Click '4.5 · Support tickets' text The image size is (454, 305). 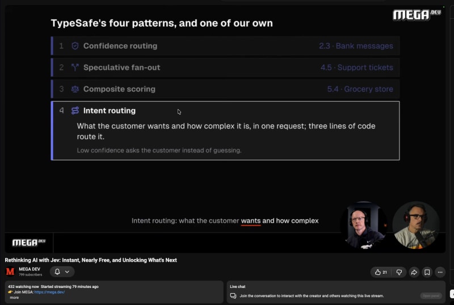tap(357, 68)
